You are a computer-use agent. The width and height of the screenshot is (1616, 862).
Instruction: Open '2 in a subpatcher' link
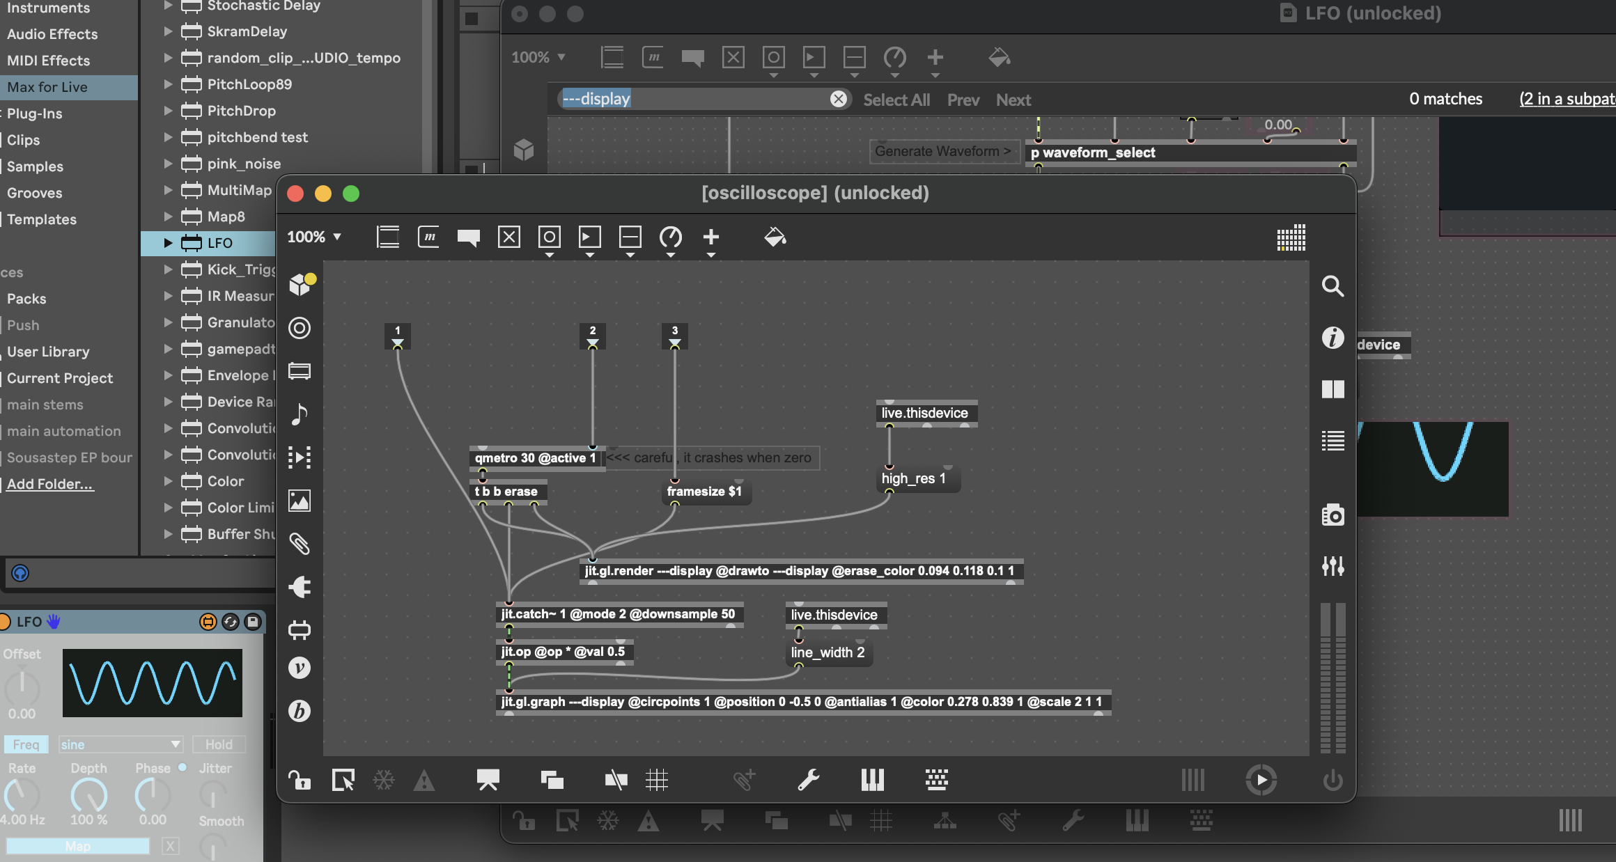coord(1567,99)
